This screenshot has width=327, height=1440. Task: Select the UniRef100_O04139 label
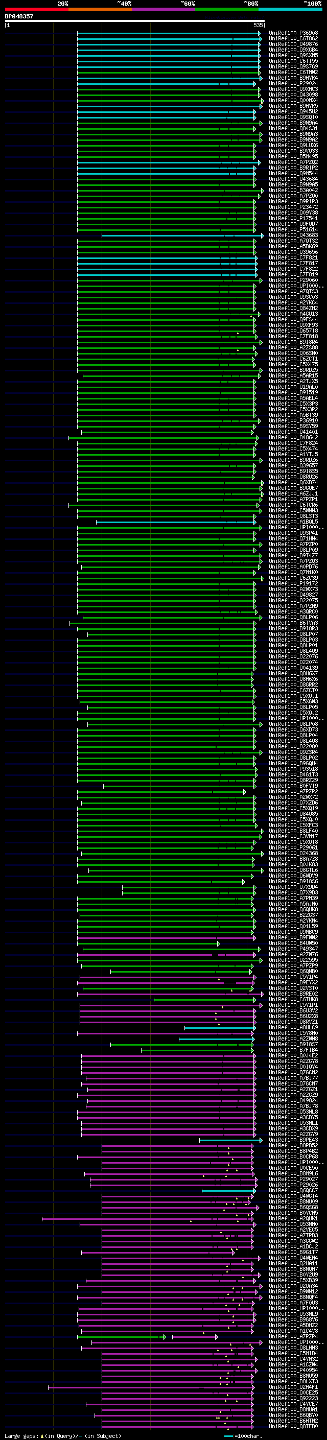coord(293,668)
